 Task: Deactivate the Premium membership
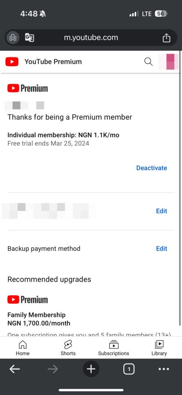(152, 168)
